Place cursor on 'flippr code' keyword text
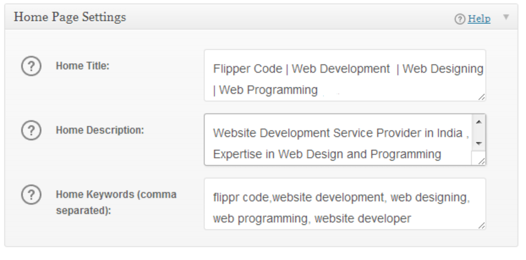The image size is (526, 260). tap(241, 197)
